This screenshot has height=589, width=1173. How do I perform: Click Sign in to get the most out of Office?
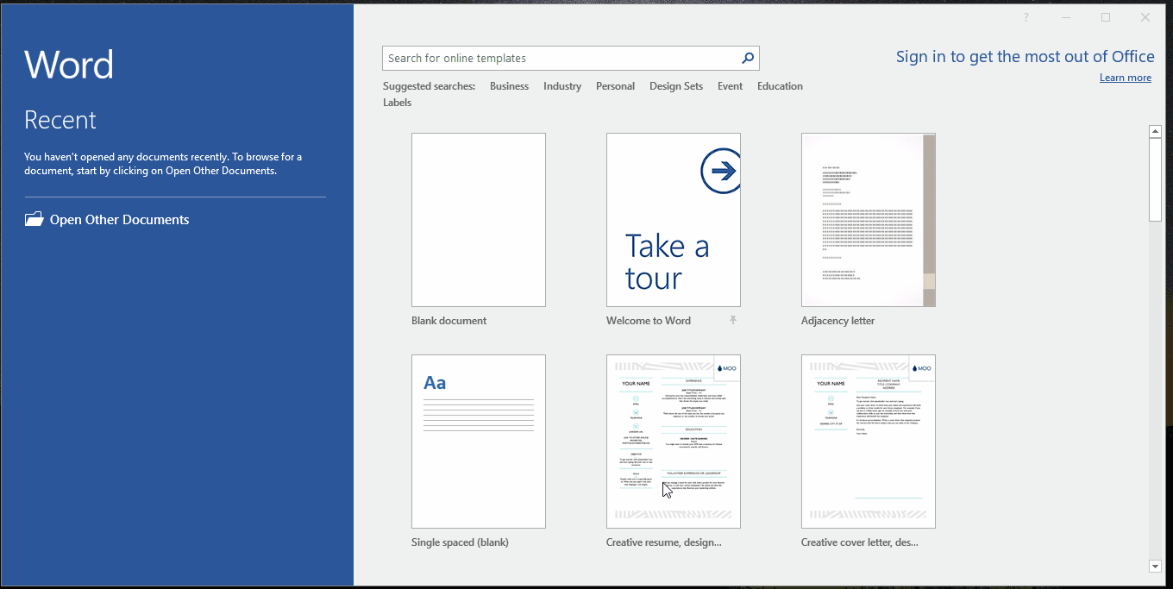[1025, 57]
